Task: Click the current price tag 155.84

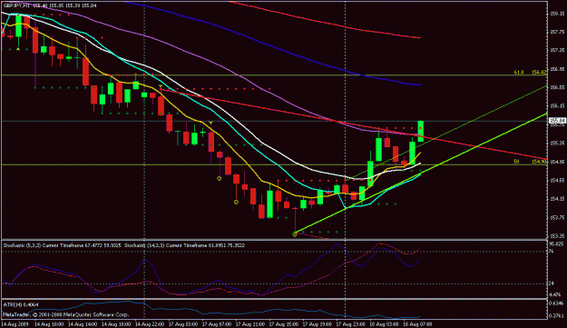Action: click(557, 121)
